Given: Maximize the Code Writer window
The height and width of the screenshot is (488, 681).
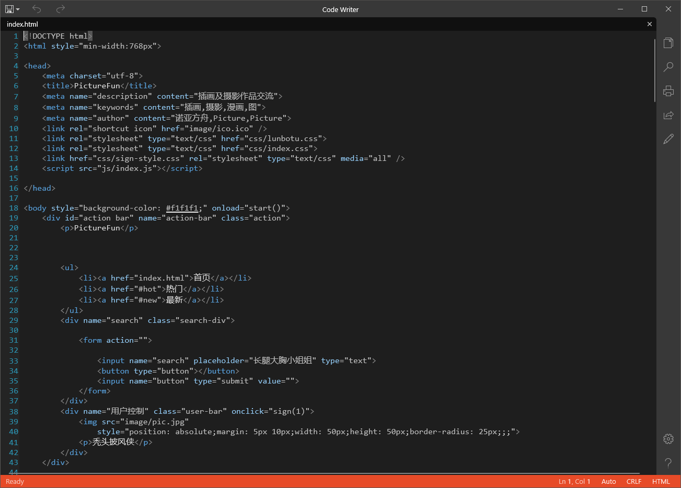Looking at the screenshot, I should [x=644, y=9].
